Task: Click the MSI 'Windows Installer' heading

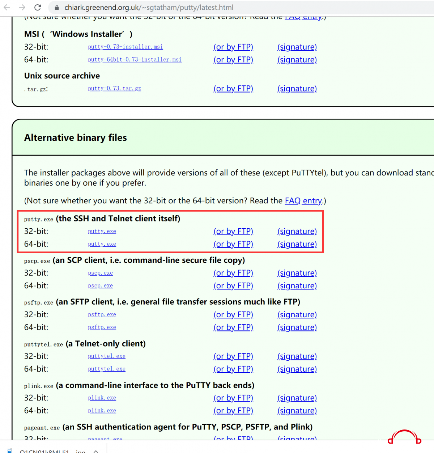Action: (78, 34)
